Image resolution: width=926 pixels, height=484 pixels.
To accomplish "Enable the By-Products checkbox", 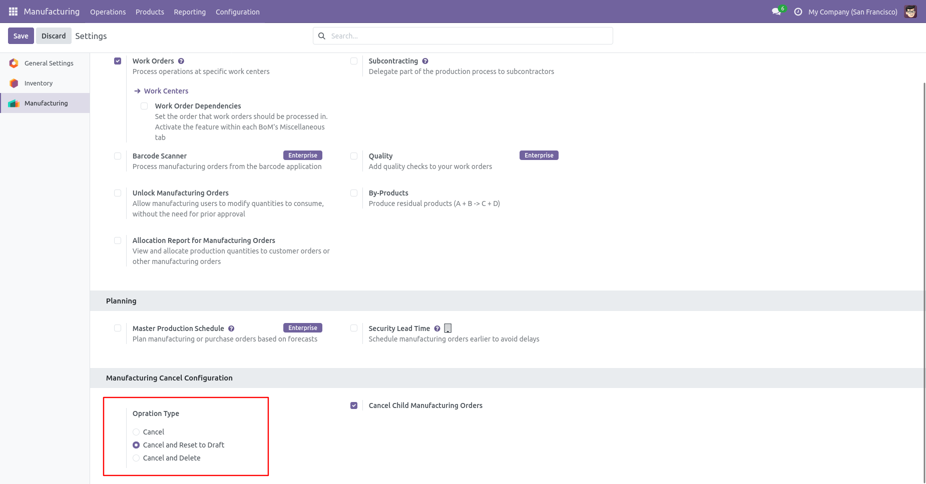I will click(x=354, y=193).
